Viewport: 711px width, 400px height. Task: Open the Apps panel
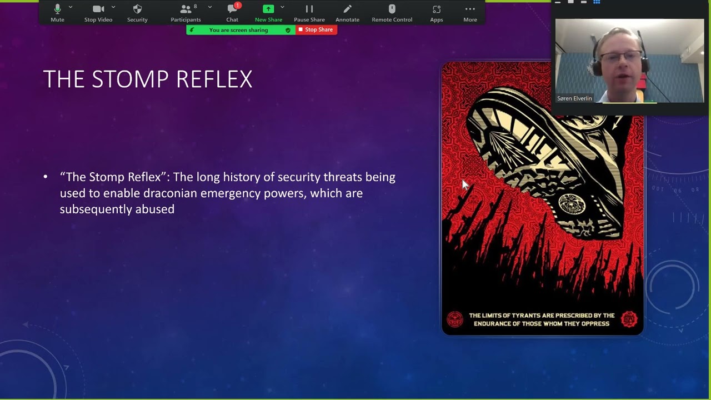coord(437,13)
